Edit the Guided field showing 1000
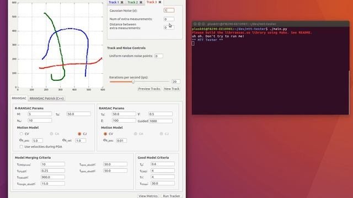This screenshot has width=353, height=198. tap(161, 121)
